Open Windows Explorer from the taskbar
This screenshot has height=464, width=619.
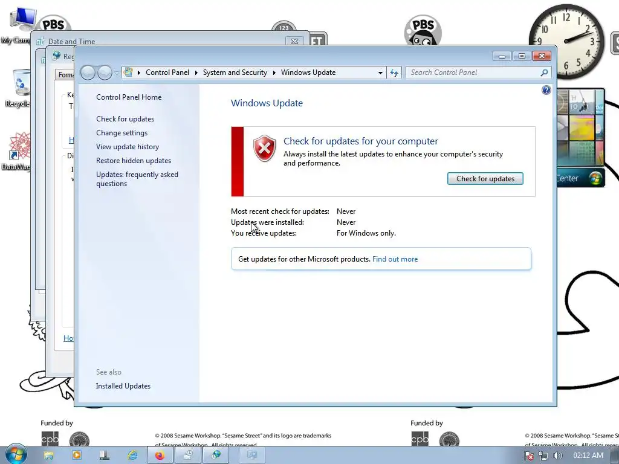48,456
